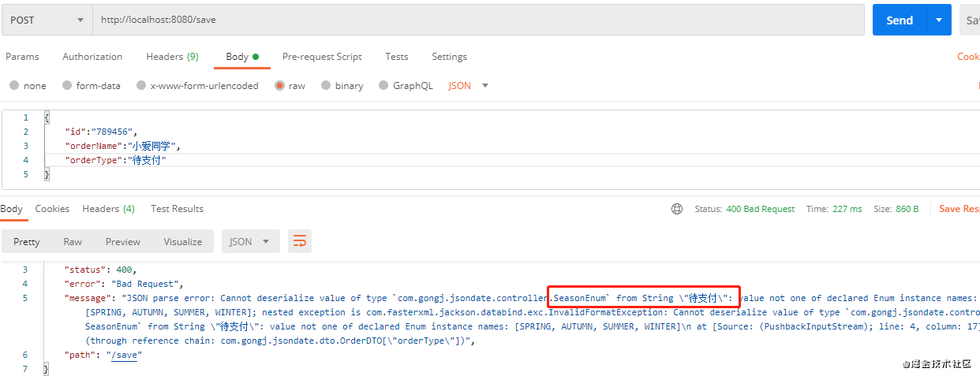
Task: Switch to the Authorization tab
Action: pos(92,57)
